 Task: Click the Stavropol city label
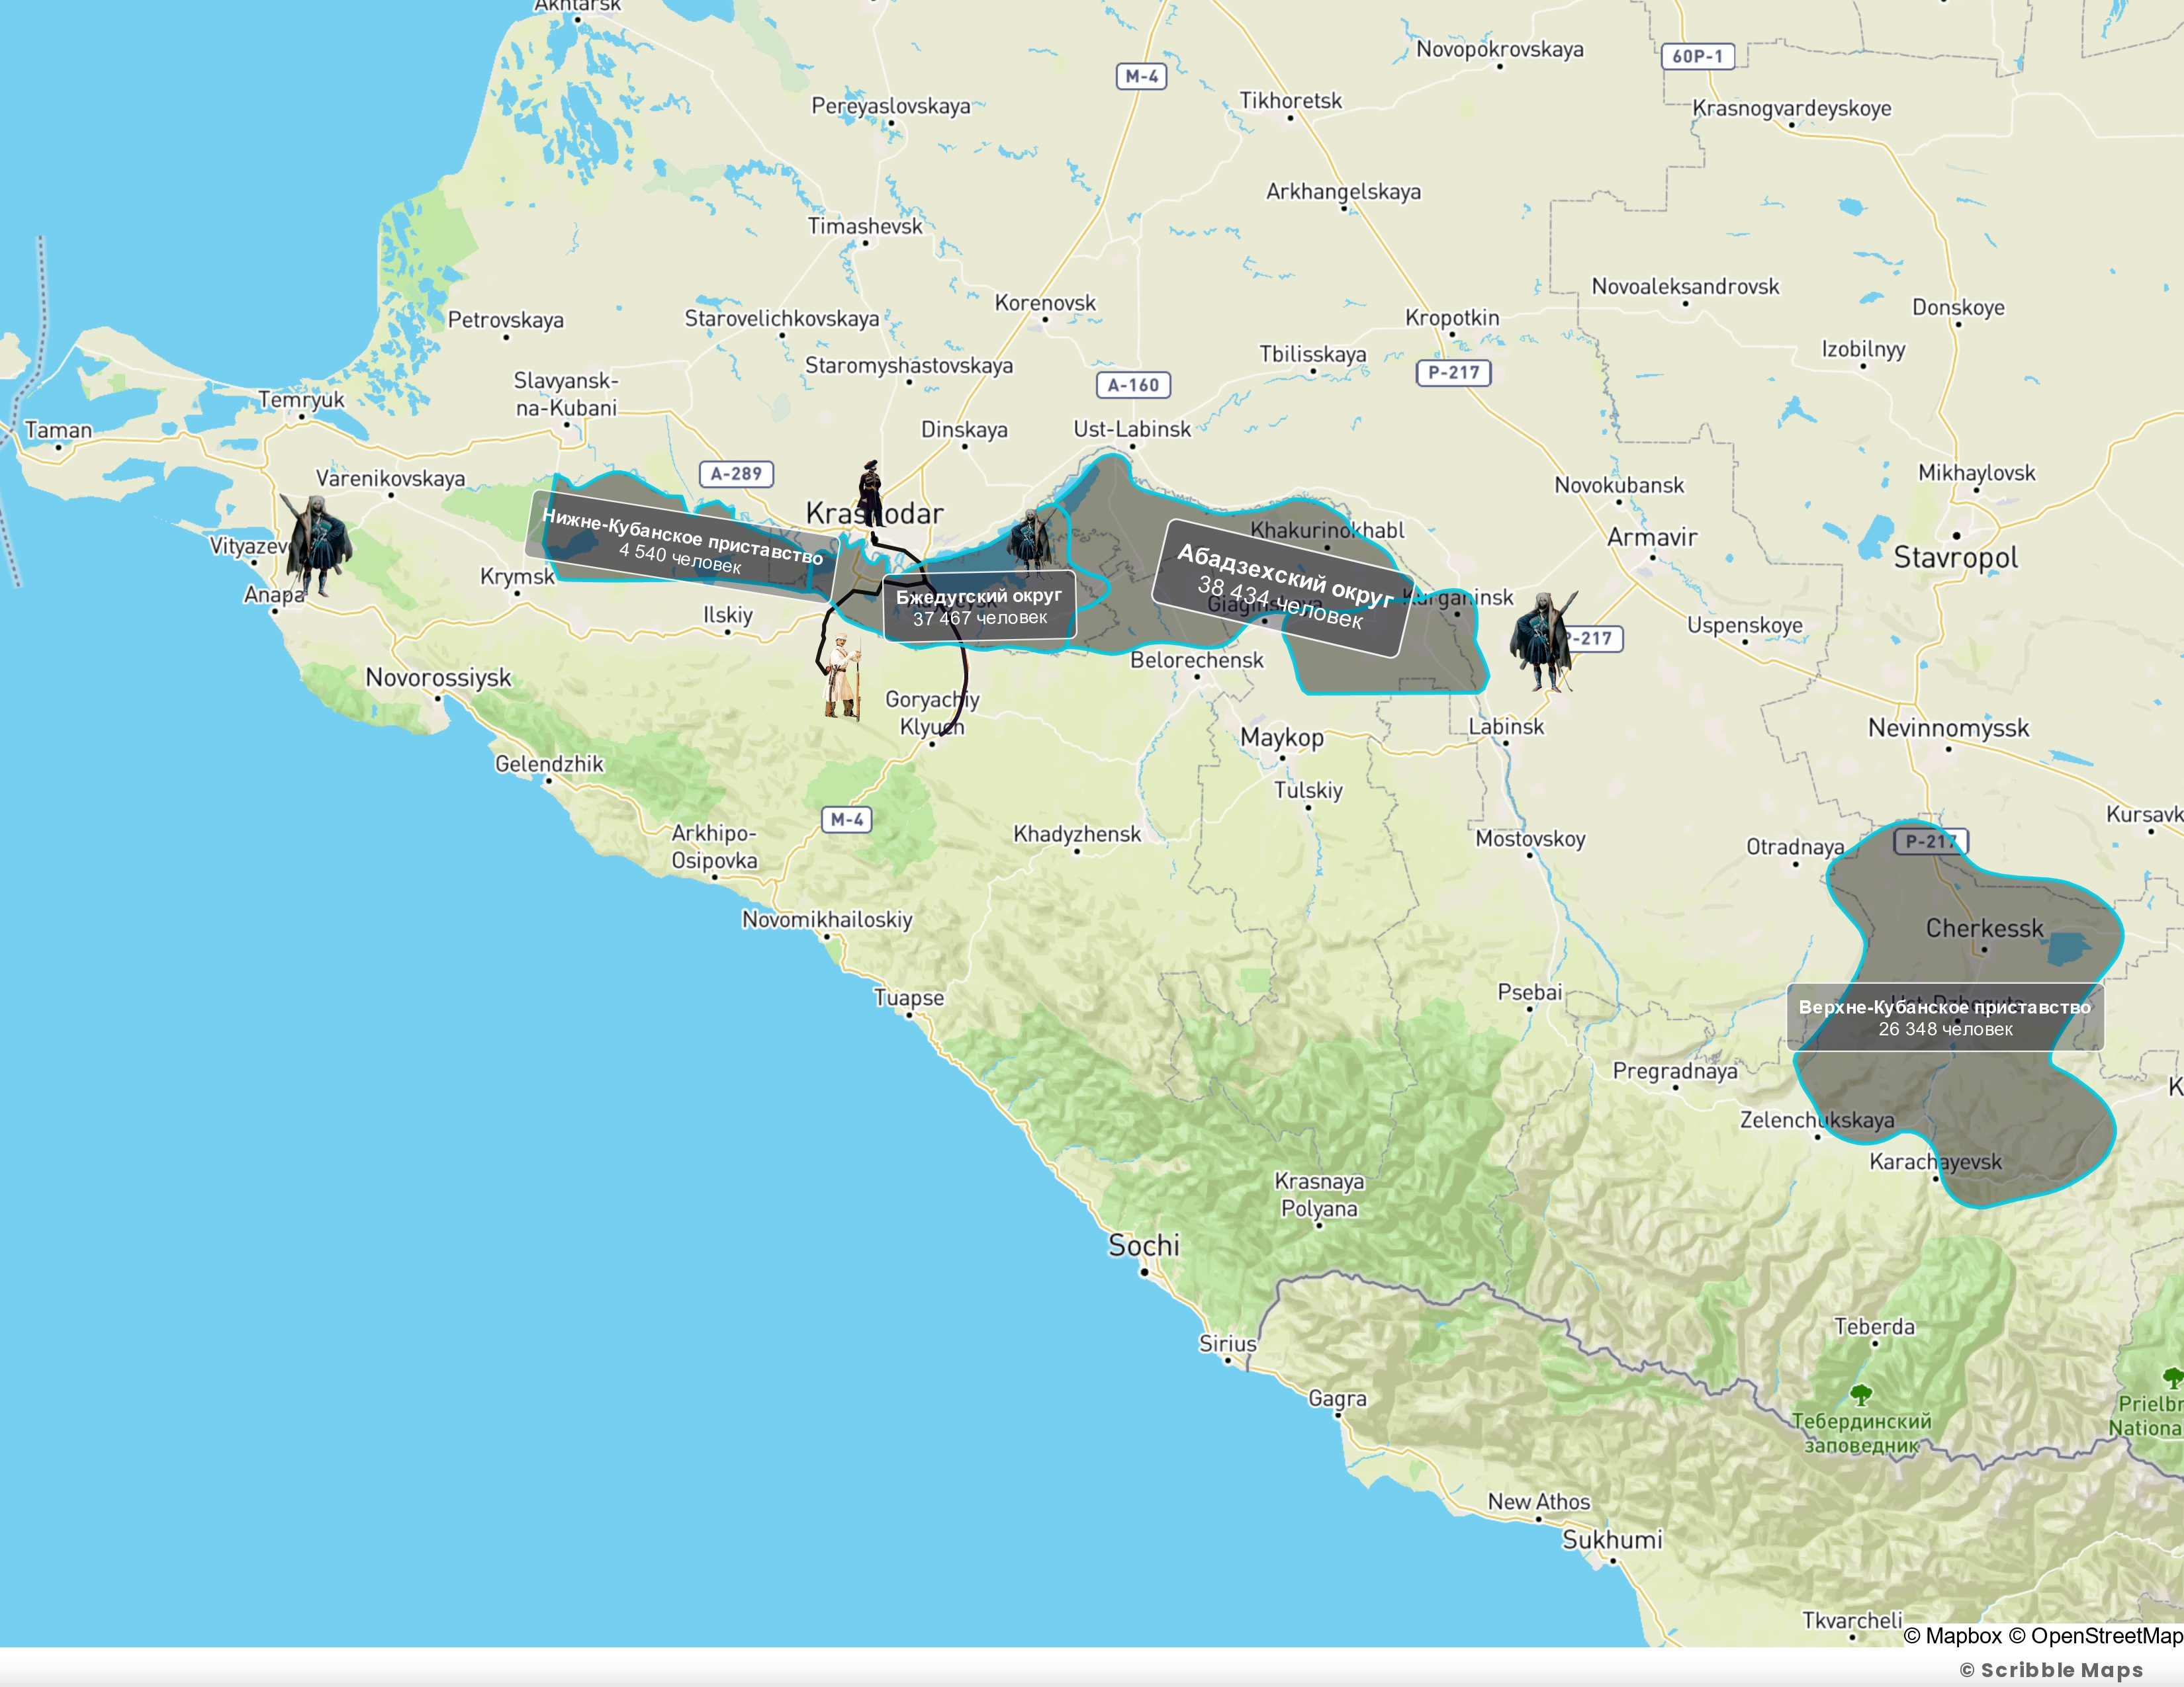(x=1955, y=558)
